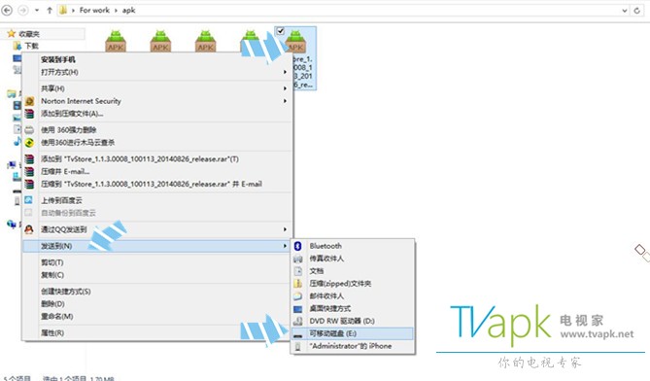Expand address bar history dropdown
Viewport: 650px width, 381px height.
tap(625, 11)
